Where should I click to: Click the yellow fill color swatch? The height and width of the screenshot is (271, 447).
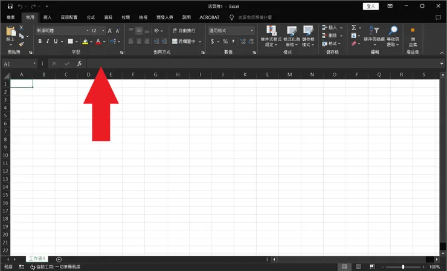point(85,42)
